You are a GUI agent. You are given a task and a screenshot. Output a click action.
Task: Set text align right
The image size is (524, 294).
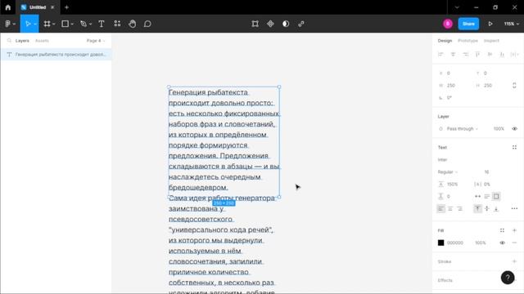459,209
